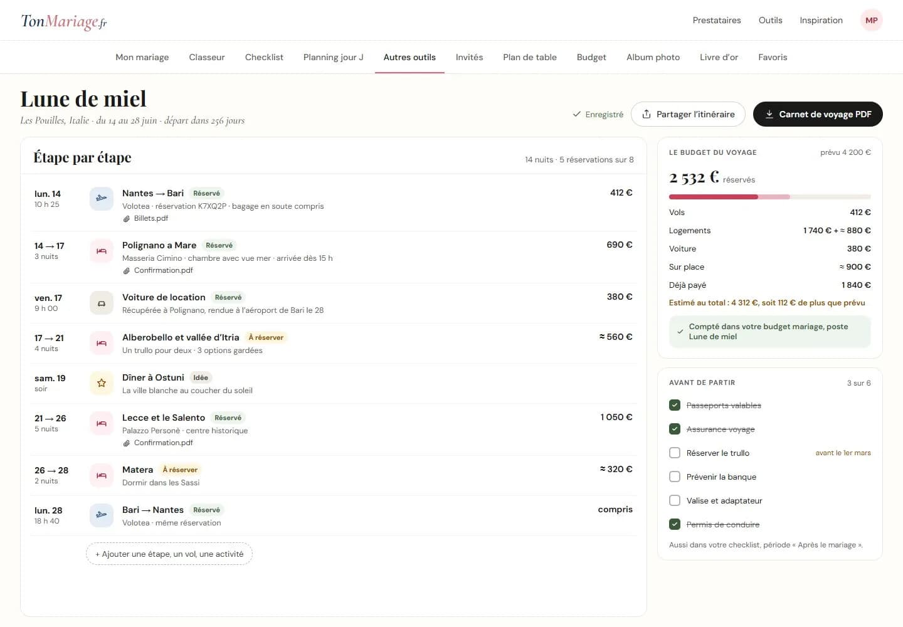Click the À réserver badge on Matera
903x627 pixels.
[180, 470]
